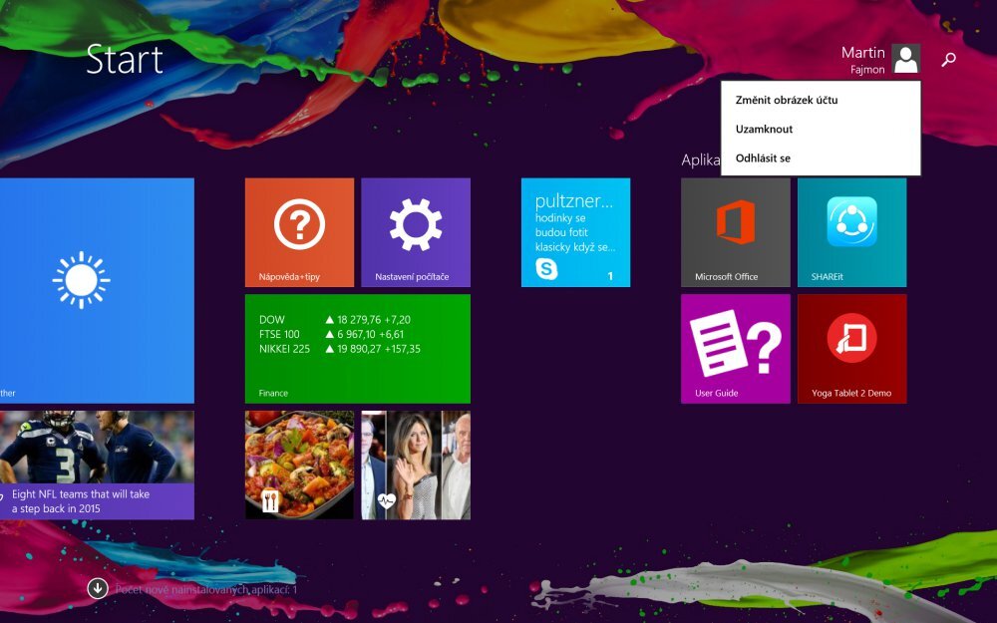The image size is (997, 623).
Task: Click the user account picture of Martin Fajmon
Action: (x=905, y=60)
